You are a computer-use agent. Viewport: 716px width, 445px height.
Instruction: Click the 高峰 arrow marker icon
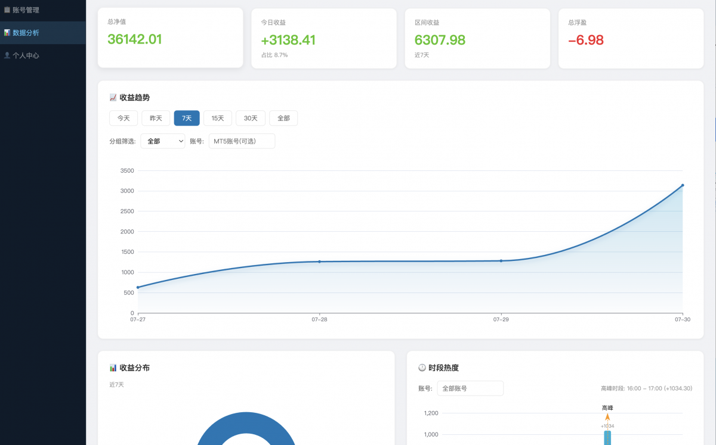(x=607, y=418)
